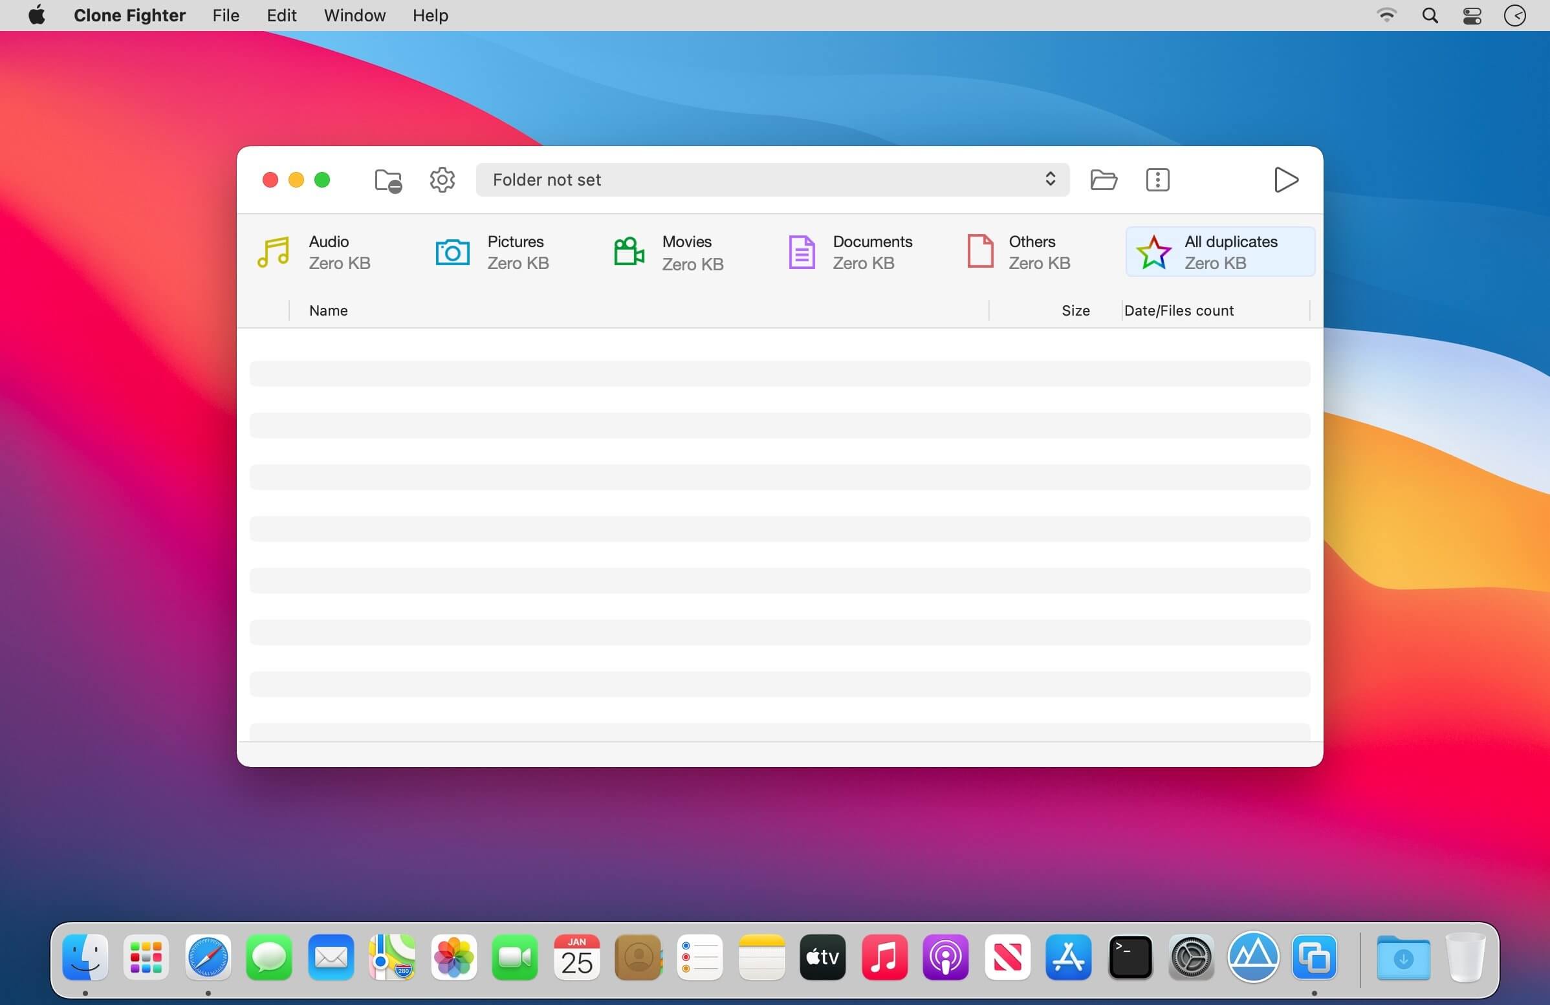Image resolution: width=1550 pixels, height=1005 pixels.
Task: Open the File menu
Action: coord(225,15)
